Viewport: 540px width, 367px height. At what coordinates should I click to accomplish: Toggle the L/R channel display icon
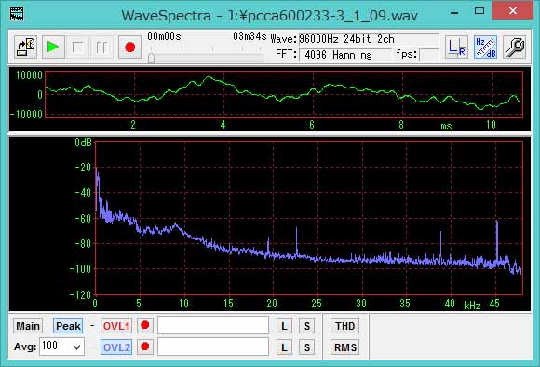456,47
